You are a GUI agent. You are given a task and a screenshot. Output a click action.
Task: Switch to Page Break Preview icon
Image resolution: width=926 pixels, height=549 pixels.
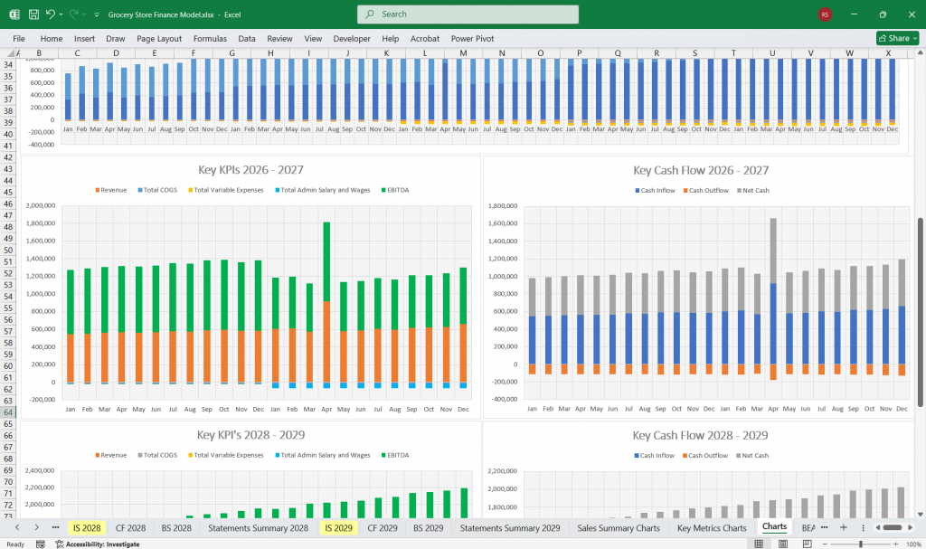tap(805, 544)
